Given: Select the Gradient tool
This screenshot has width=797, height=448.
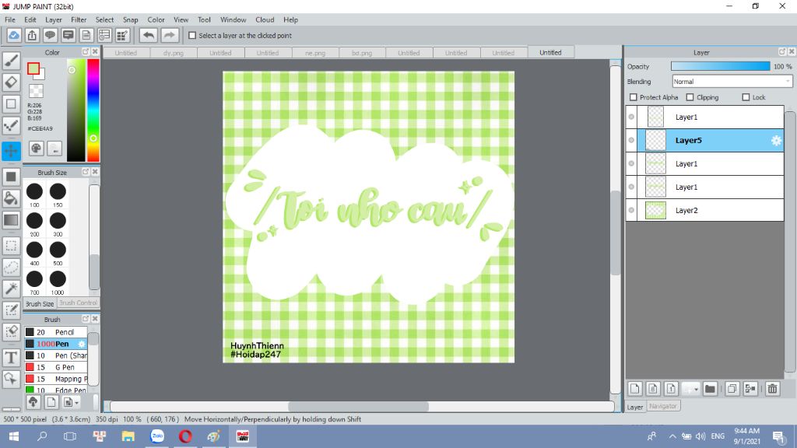Looking at the screenshot, I should (11, 220).
